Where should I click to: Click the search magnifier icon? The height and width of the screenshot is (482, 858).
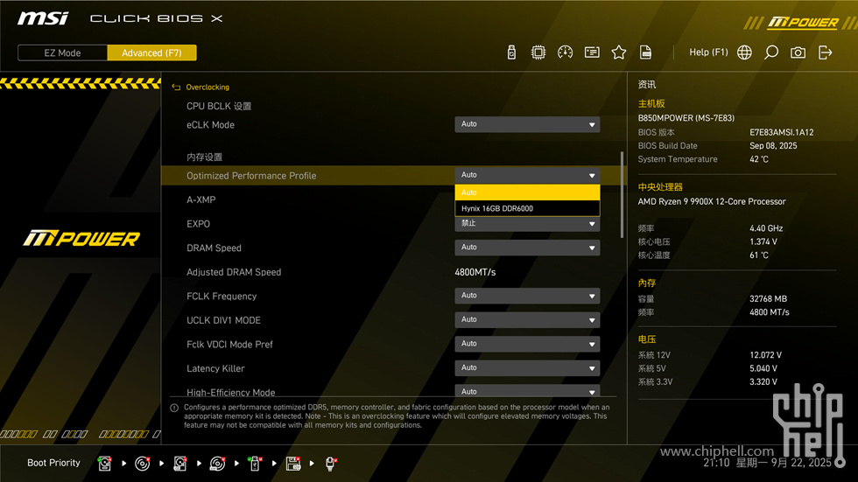(x=771, y=52)
